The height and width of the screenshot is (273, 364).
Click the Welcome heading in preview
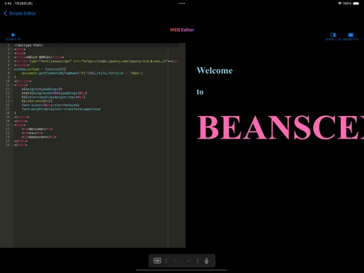point(214,71)
